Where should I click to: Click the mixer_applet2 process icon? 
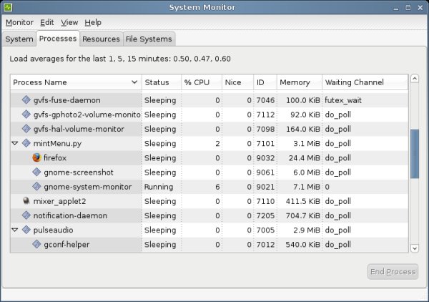point(26,201)
